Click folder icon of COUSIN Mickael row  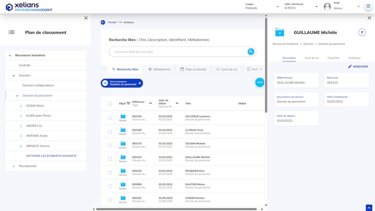[x=123, y=144]
